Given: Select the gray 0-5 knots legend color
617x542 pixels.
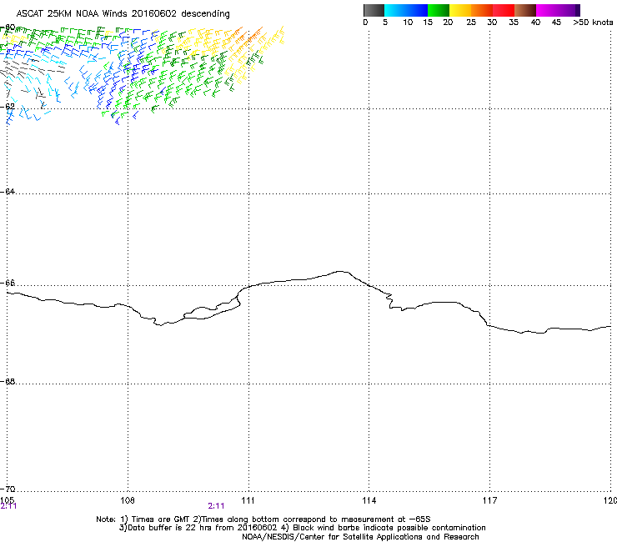Looking at the screenshot, I should (374, 10).
